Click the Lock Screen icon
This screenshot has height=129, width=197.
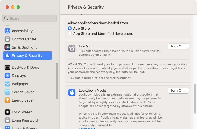pos(7,112)
